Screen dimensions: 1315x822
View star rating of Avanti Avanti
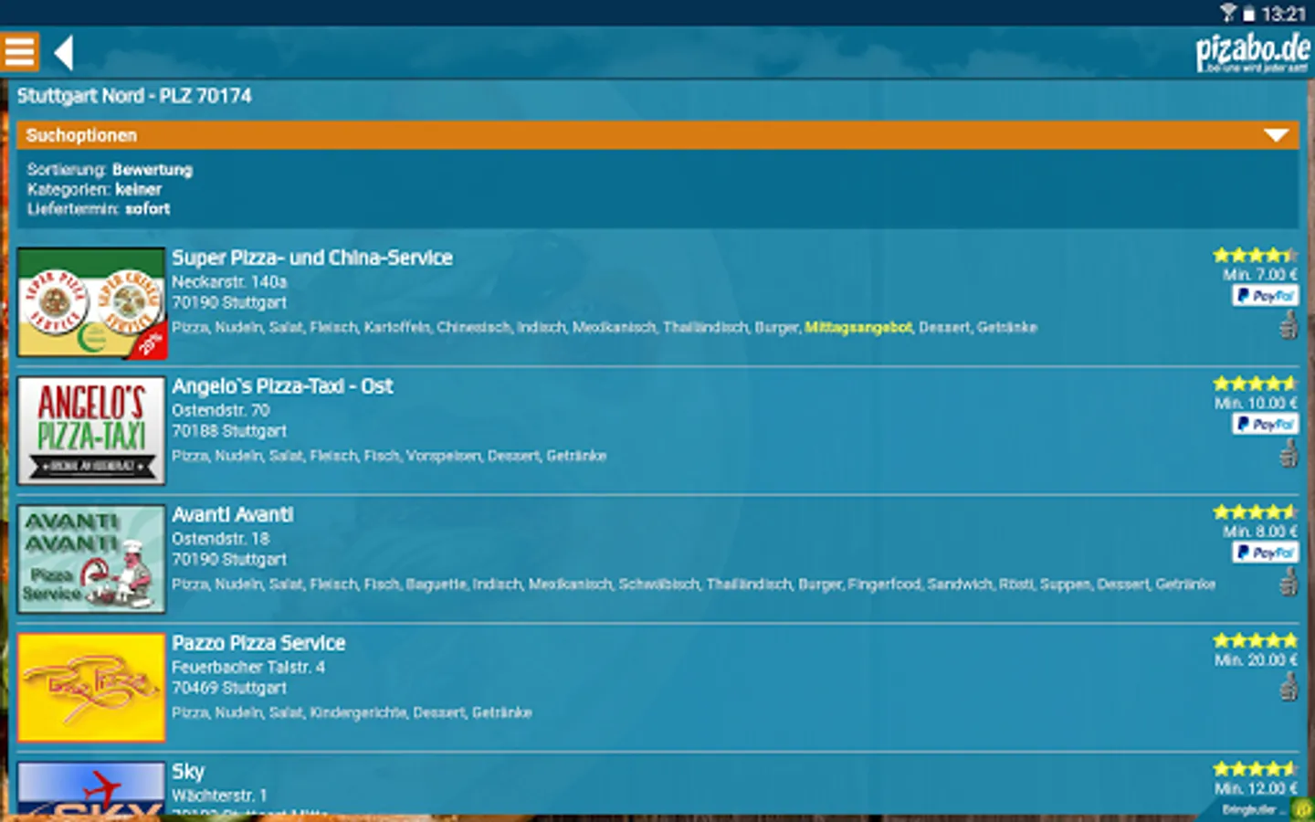(x=1256, y=512)
